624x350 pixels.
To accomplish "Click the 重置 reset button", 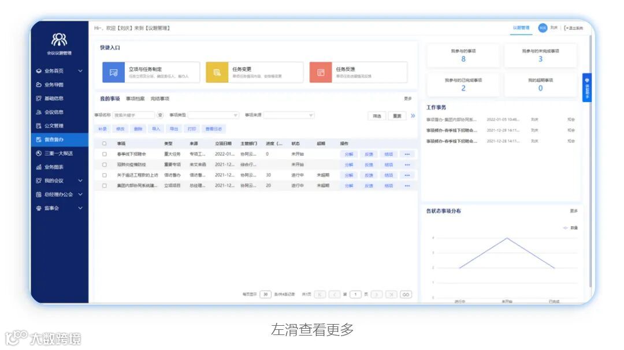I will coord(397,116).
